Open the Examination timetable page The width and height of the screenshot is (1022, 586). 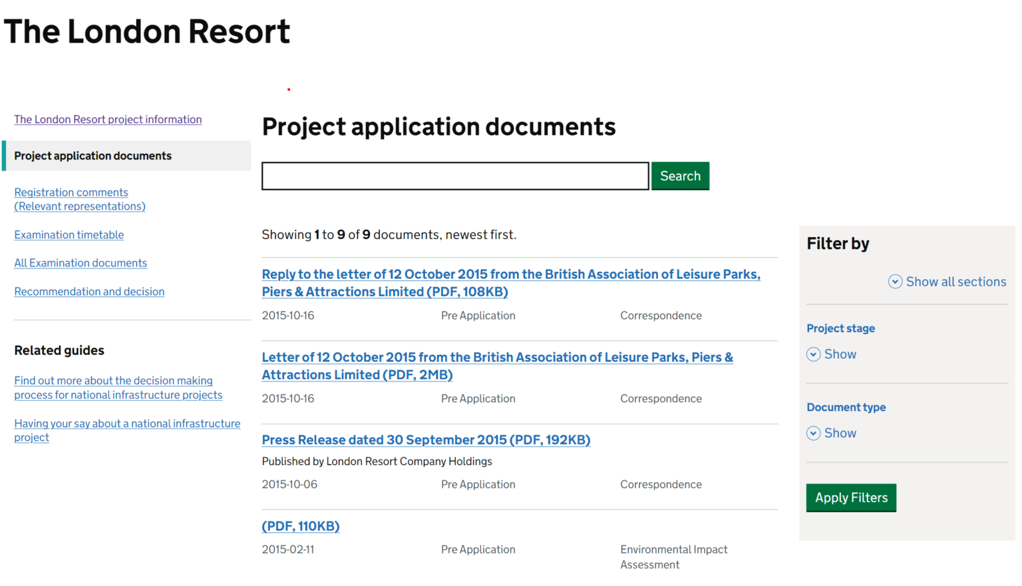coord(69,235)
